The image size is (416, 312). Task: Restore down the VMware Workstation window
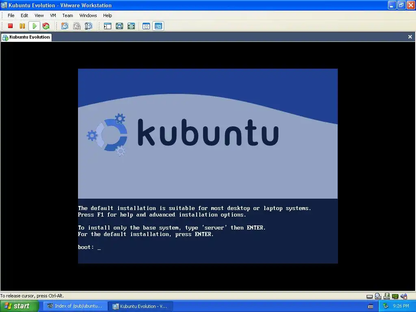401,5
